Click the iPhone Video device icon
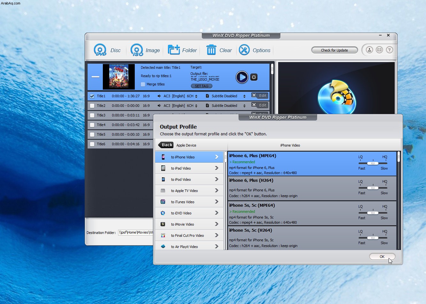Viewport: 426px width, 304px height. click(x=163, y=157)
